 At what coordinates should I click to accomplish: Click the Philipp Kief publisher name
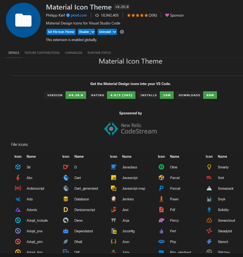pos(55,15)
